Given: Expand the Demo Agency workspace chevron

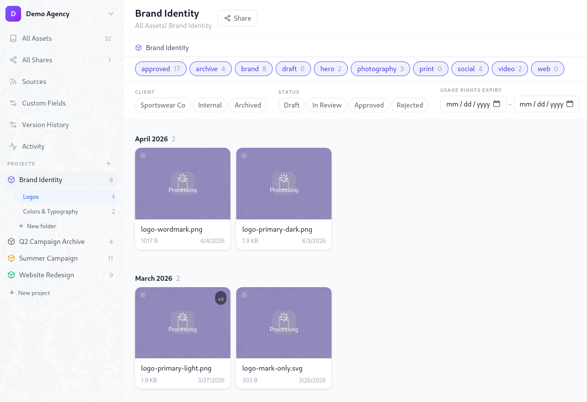Looking at the screenshot, I should [x=111, y=14].
